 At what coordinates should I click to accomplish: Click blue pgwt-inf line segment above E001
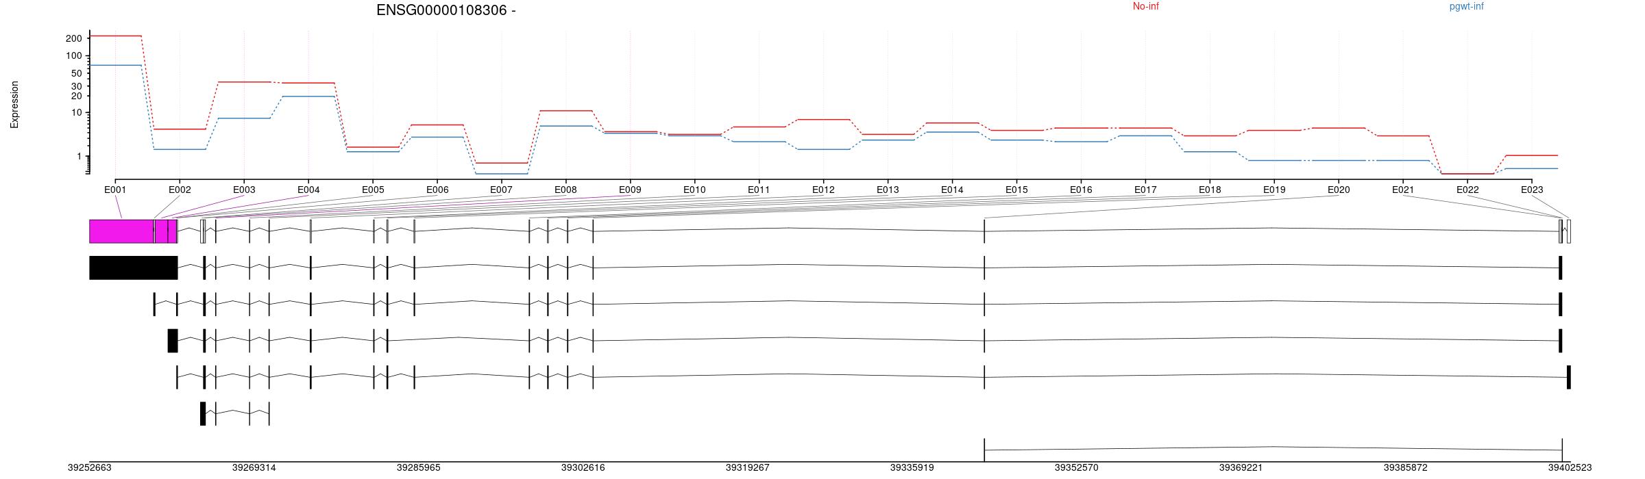(x=115, y=65)
